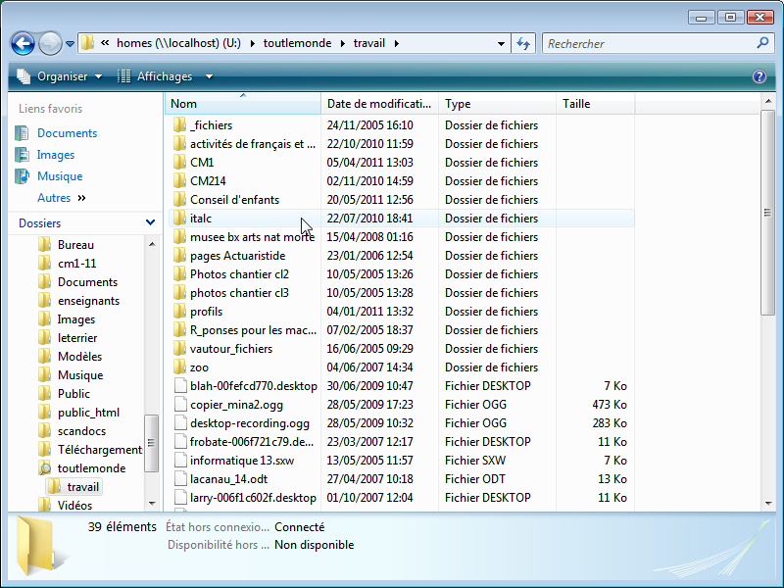The height and width of the screenshot is (588, 784).
Task: Click pages Actuaristide folder icon
Action: click(179, 256)
